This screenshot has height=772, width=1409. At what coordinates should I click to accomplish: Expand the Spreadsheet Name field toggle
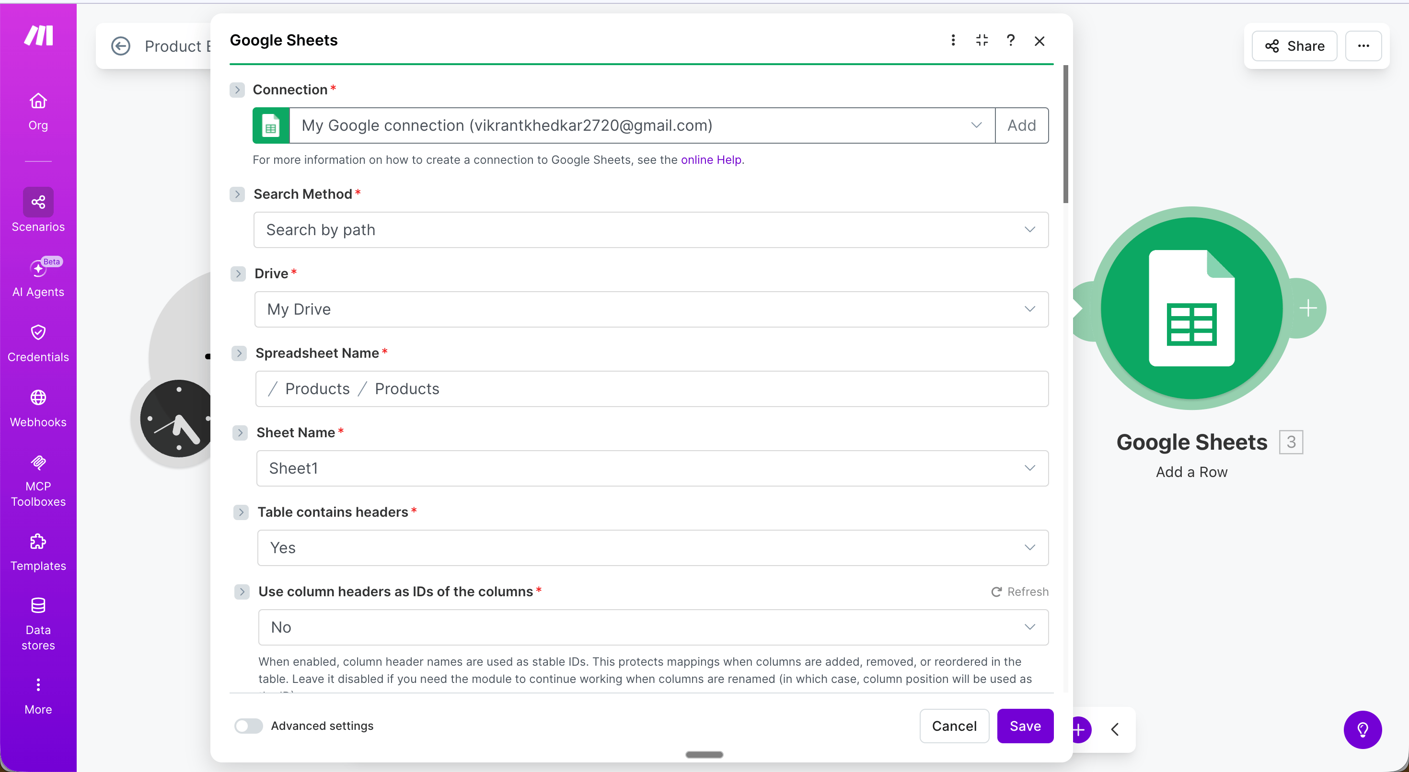point(239,353)
